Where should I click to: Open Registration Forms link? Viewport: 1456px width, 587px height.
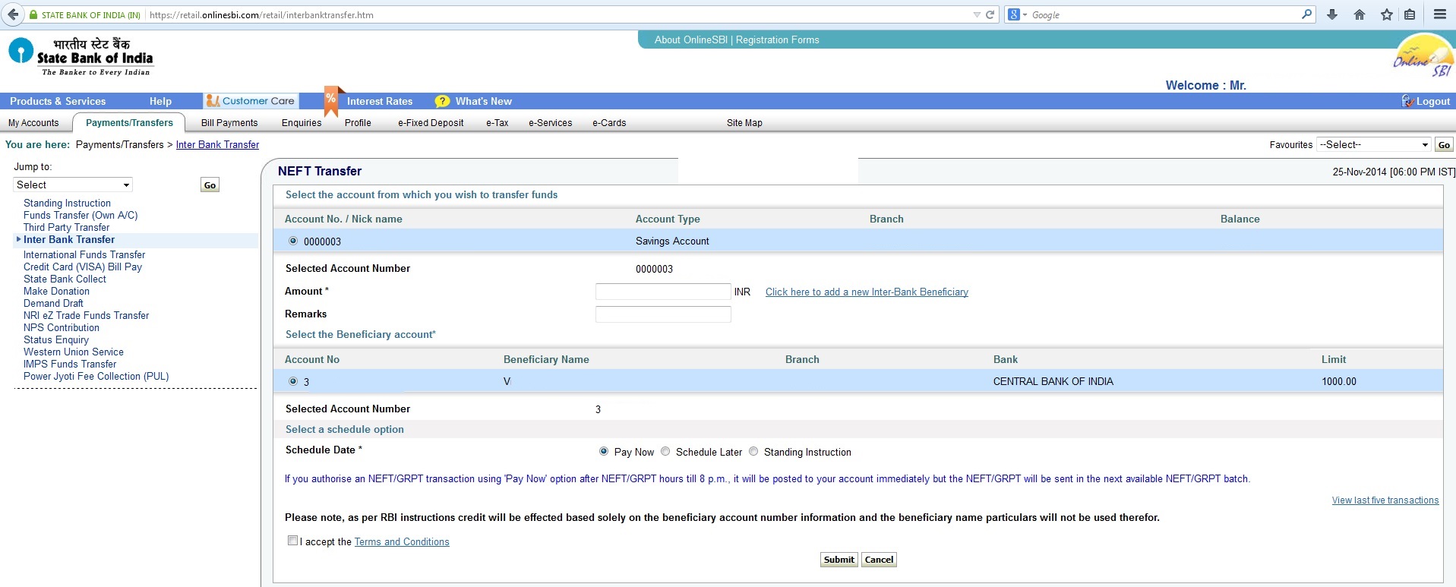pyautogui.click(x=777, y=39)
